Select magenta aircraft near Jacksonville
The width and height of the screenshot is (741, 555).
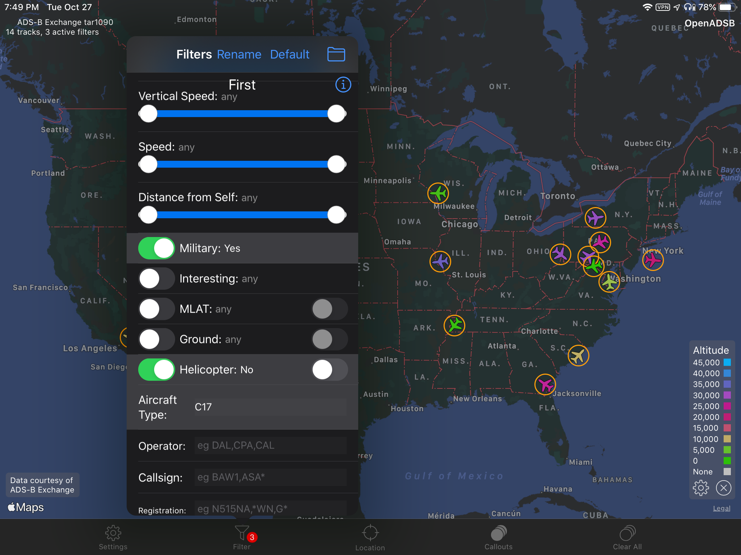[545, 384]
